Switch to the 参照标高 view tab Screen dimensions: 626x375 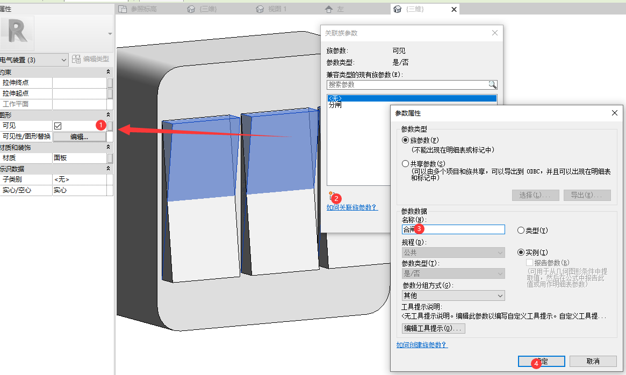pyautogui.click(x=138, y=9)
